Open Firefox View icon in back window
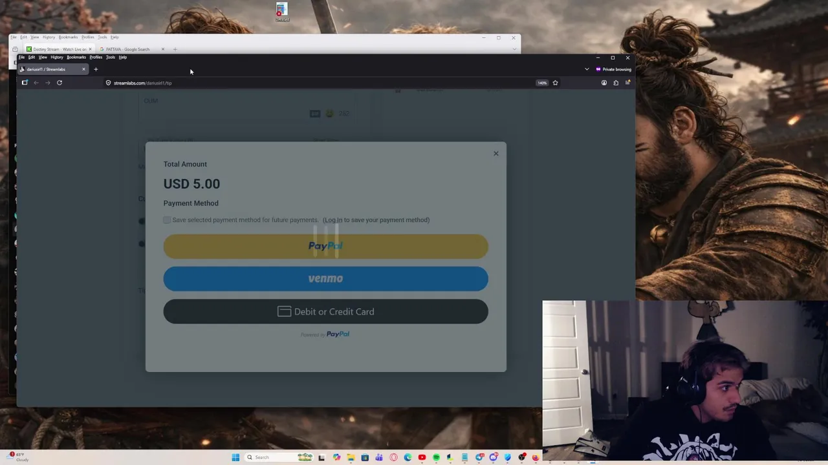Image resolution: width=828 pixels, height=465 pixels. (x=15, y=49)
